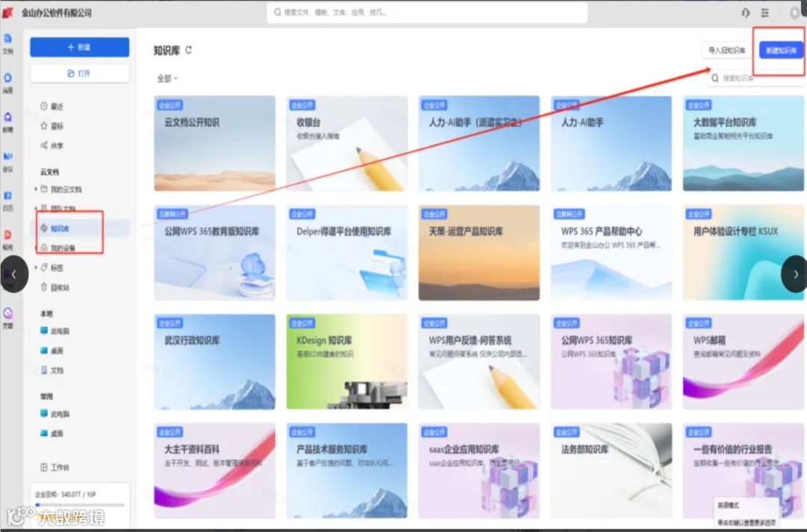The image size is (807, 532).
Task: Select 知识库 in the sidebar
Action: point(81,229)
